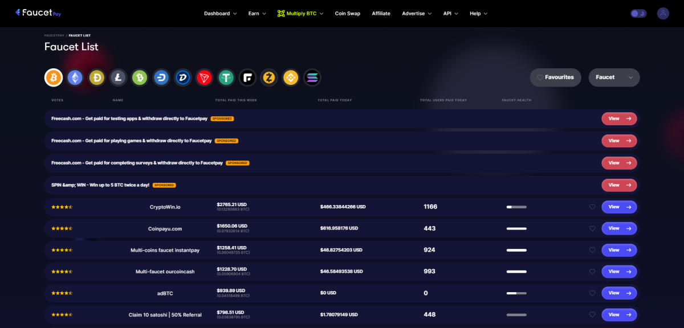
Task: View the Coinpayu.com faucet
Action: click(x=619, y=228)
